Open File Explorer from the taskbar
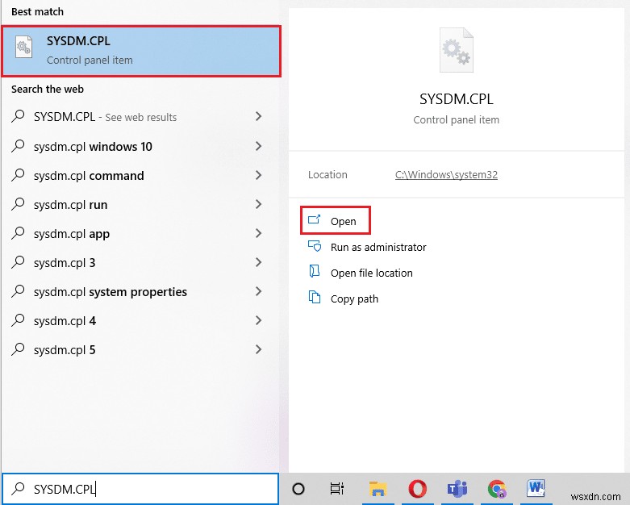 coord(378,489)
